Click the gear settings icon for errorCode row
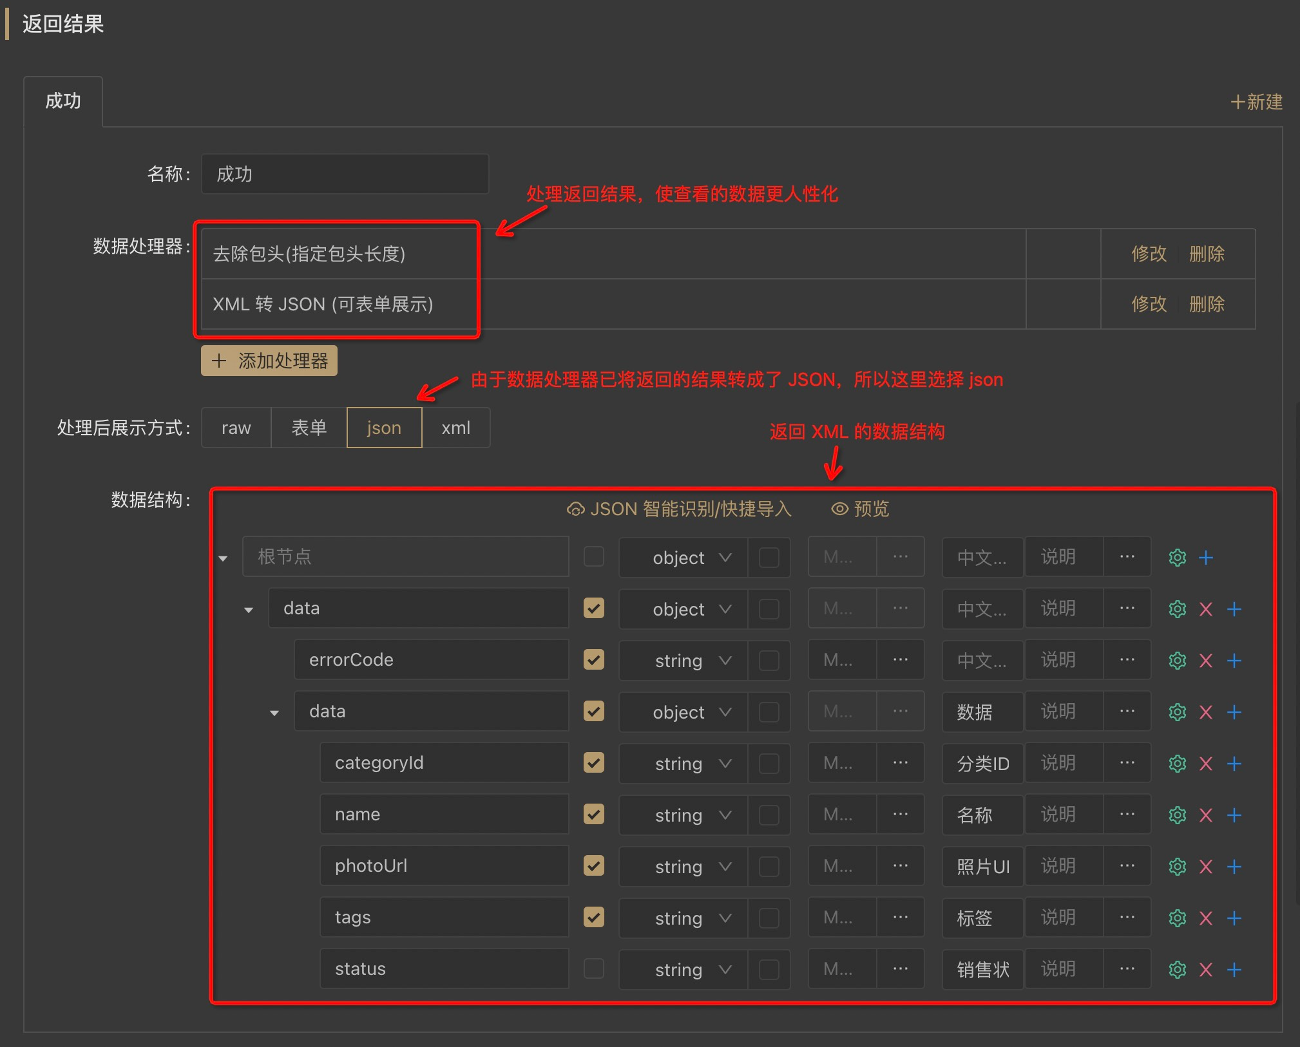Image resolution: width=1300 pixels, height=1047 pixels. [x=1177, y=660]
